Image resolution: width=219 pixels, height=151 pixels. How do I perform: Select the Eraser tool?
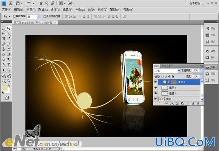4,54
